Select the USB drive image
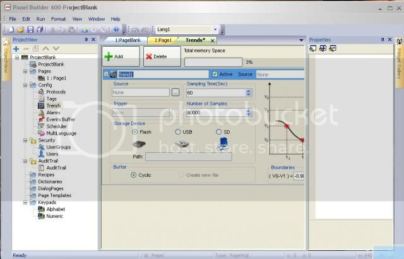 point(182,144)
